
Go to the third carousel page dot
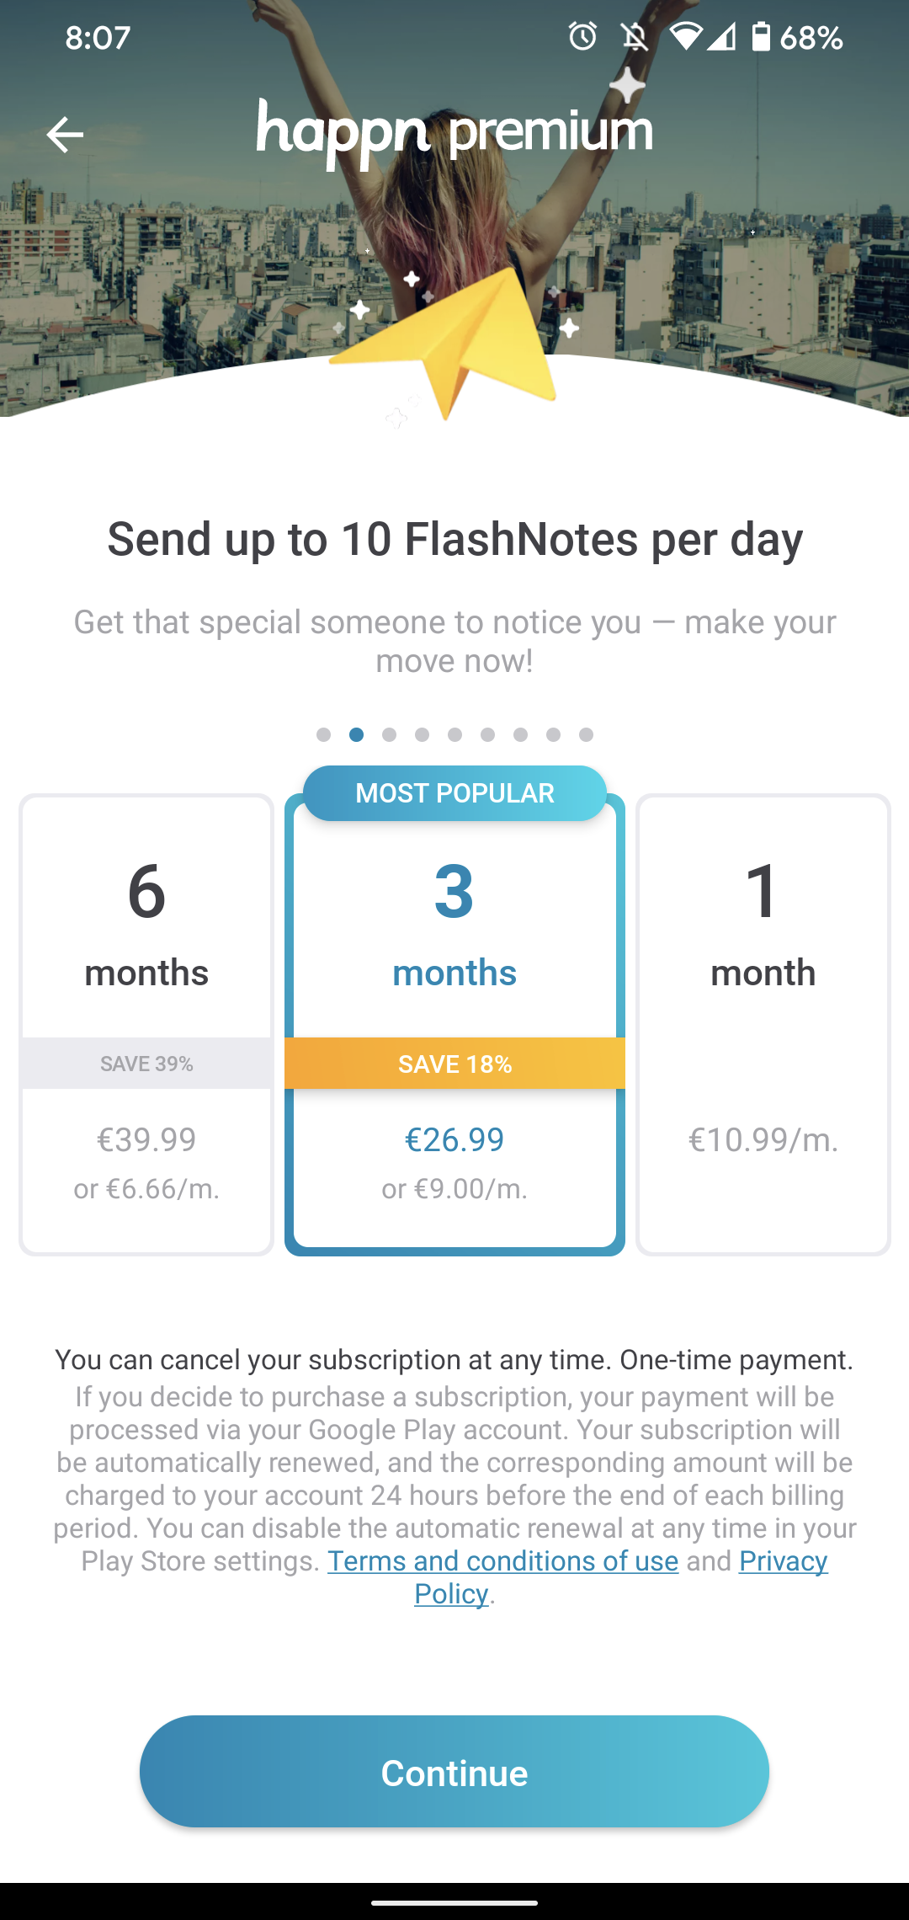click(389, 735)
